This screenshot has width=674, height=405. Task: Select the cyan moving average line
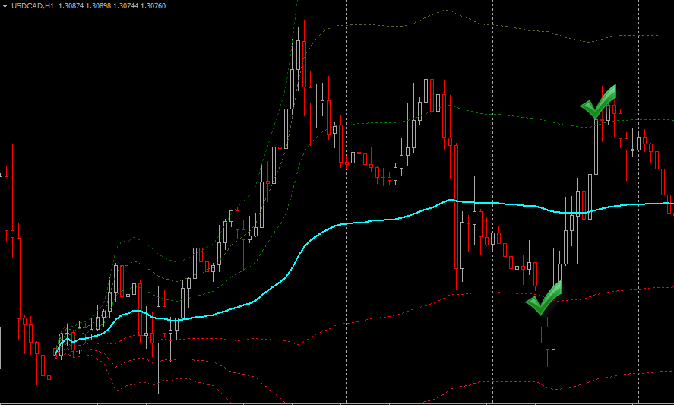coord(365,222)
